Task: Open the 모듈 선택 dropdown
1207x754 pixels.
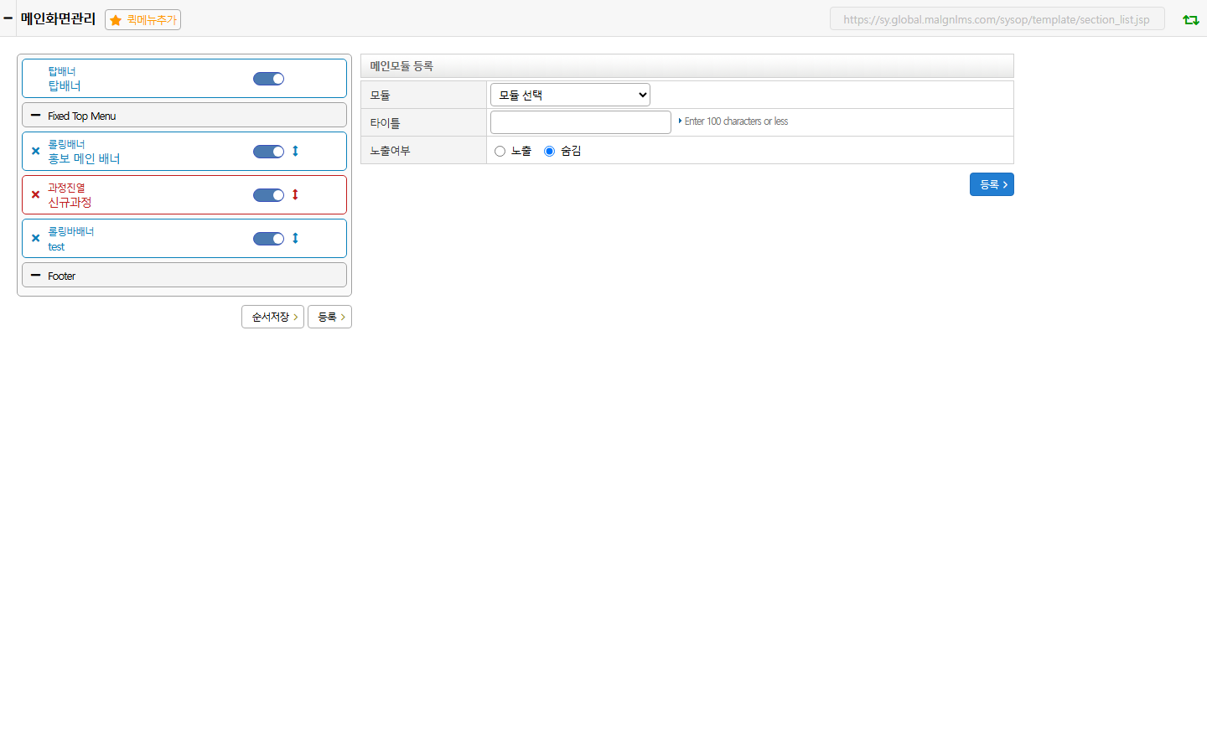Action: point(570,95)
